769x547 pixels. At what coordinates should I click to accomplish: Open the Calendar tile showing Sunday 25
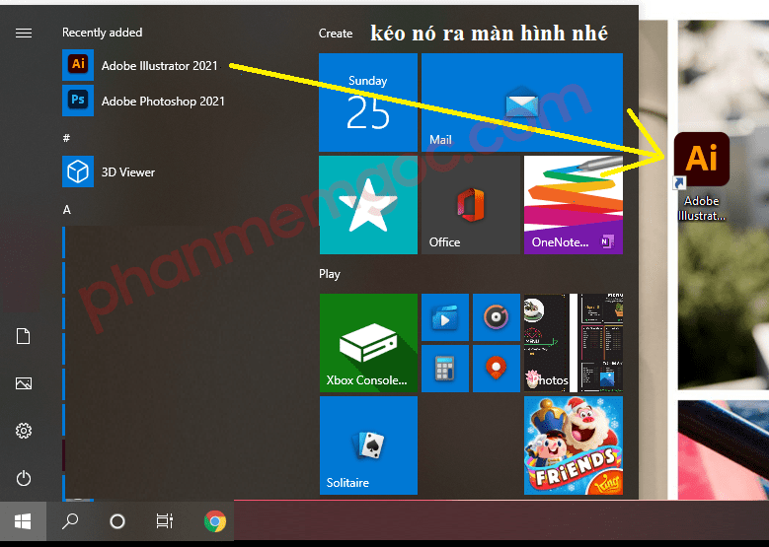click(368, 103)
